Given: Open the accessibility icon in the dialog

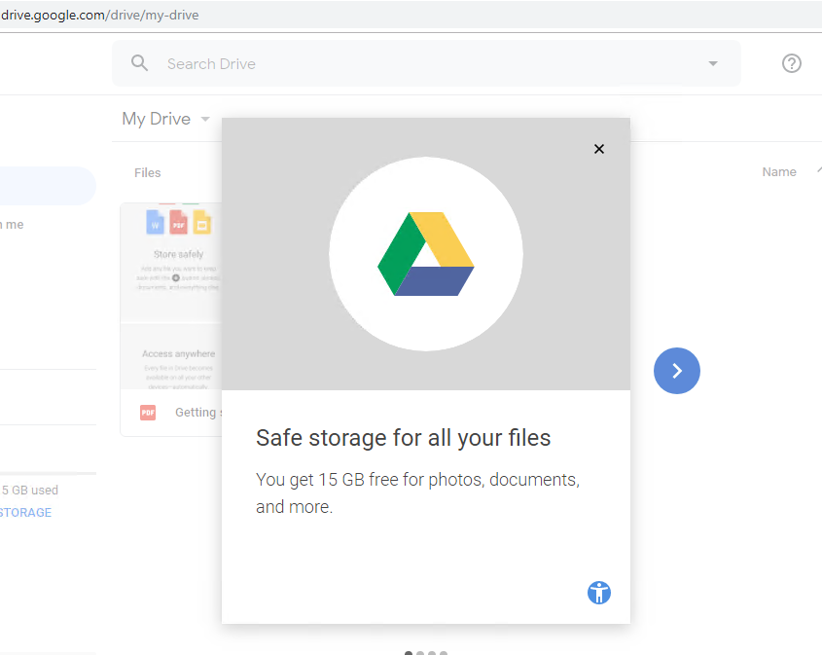Looking at the screenshot, I should coord(598,593).
